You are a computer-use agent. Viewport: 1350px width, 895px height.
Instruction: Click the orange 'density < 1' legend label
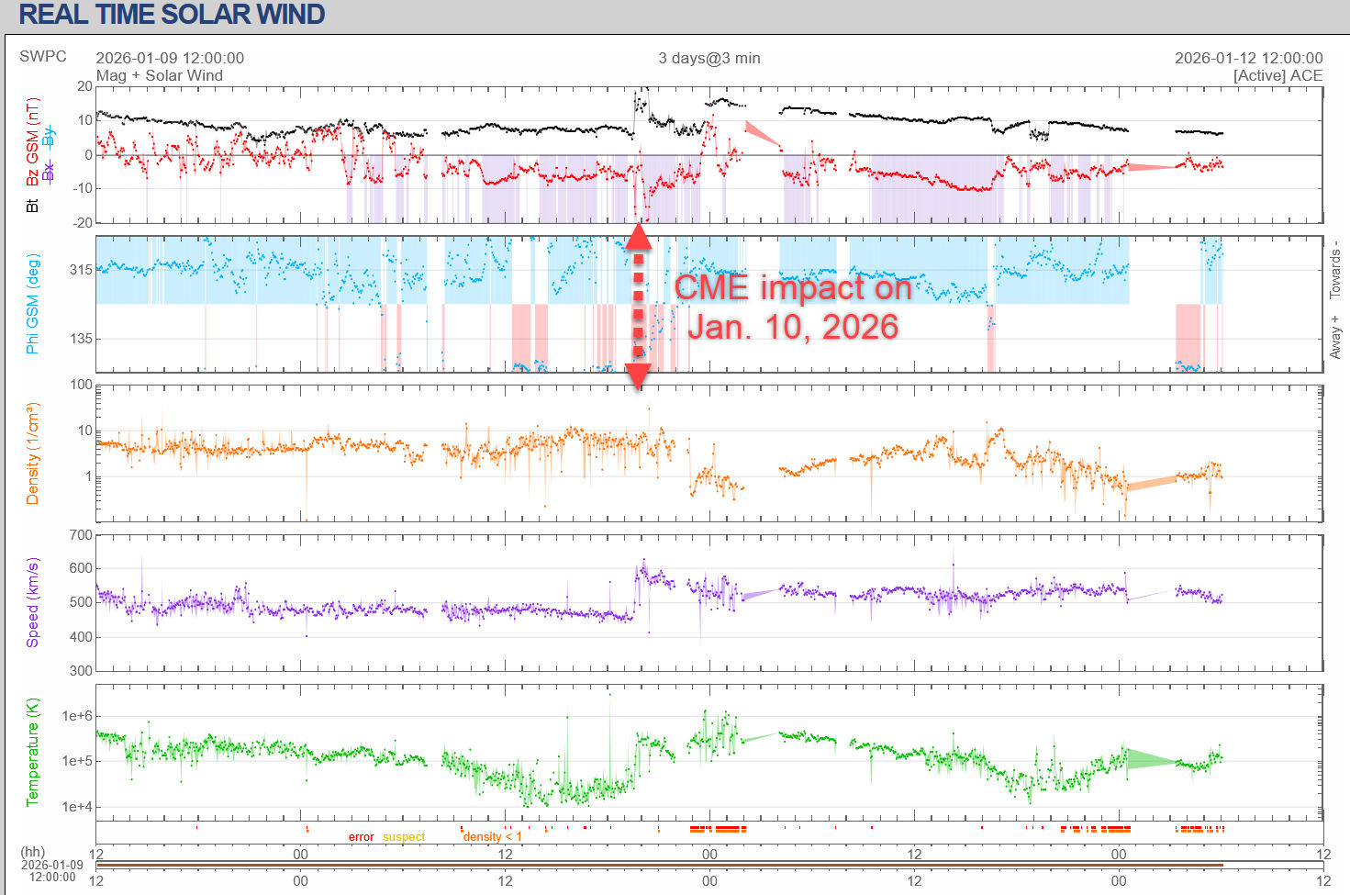492,836
